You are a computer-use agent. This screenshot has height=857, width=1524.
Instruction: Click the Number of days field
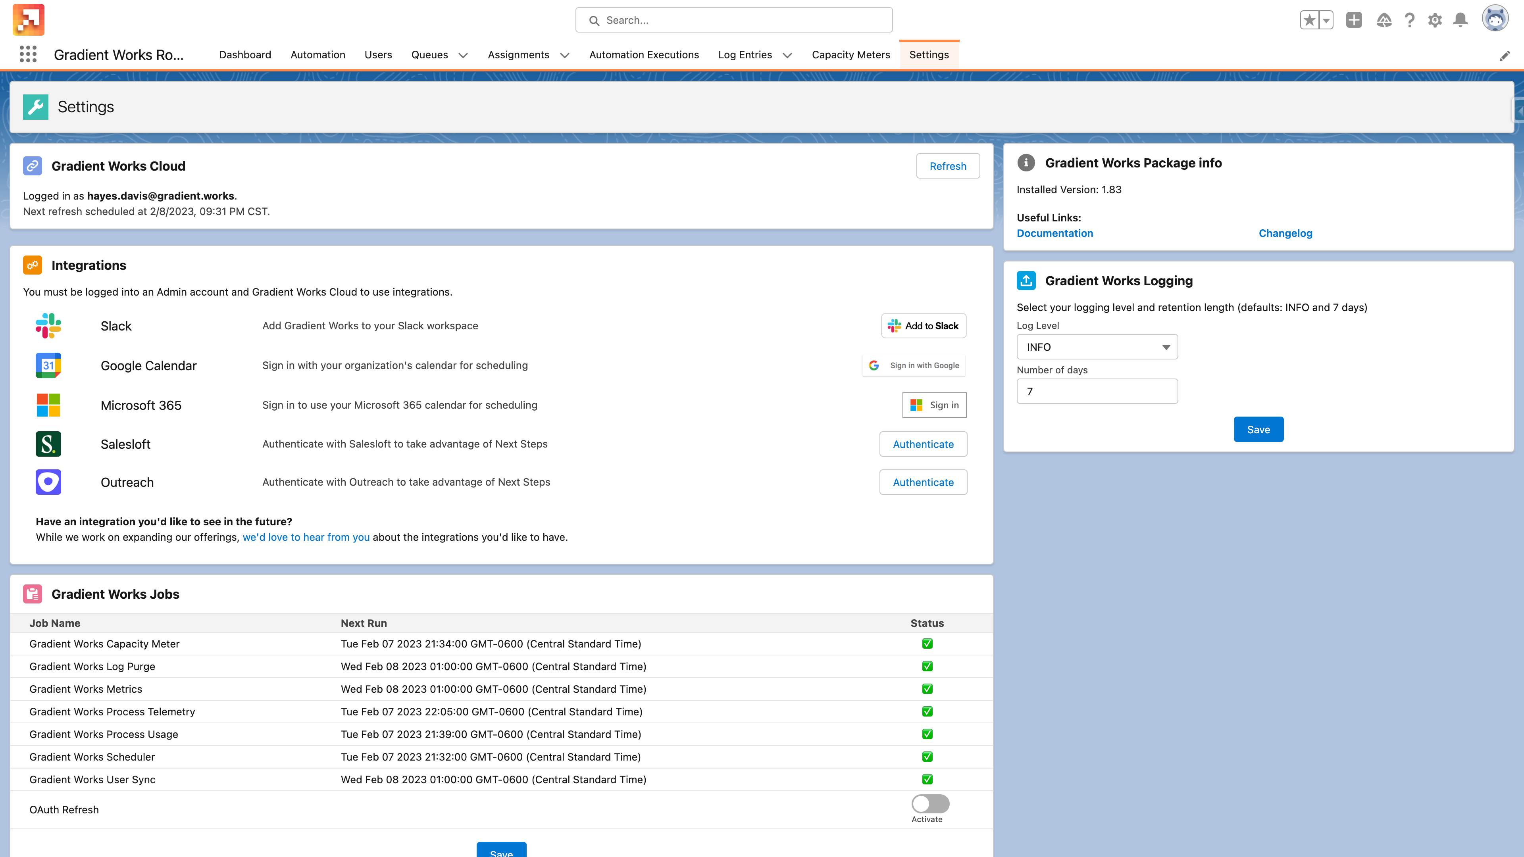click(x=1097, y=392)
